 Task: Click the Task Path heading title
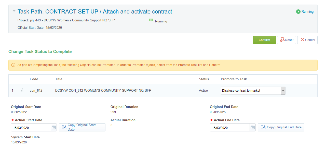pos(95,11)
